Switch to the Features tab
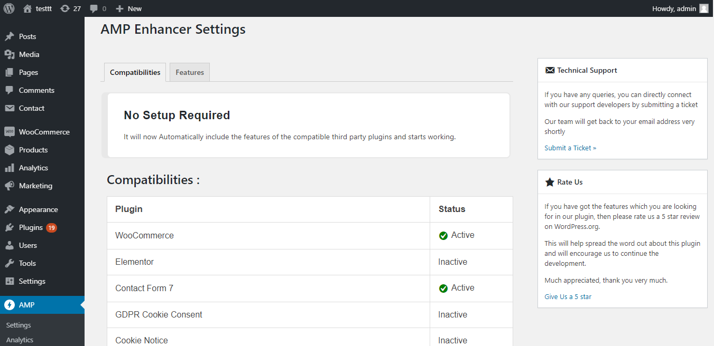This screenshot has width=714, height=346. tap(190, 72)
